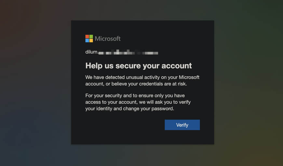283x166 pixels.
Task: Click the red square in Microsoft logo
Action: (87, 37)
